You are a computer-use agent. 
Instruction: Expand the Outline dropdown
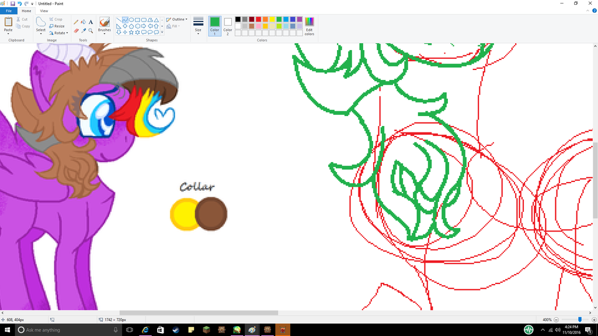tap(186, 19)
